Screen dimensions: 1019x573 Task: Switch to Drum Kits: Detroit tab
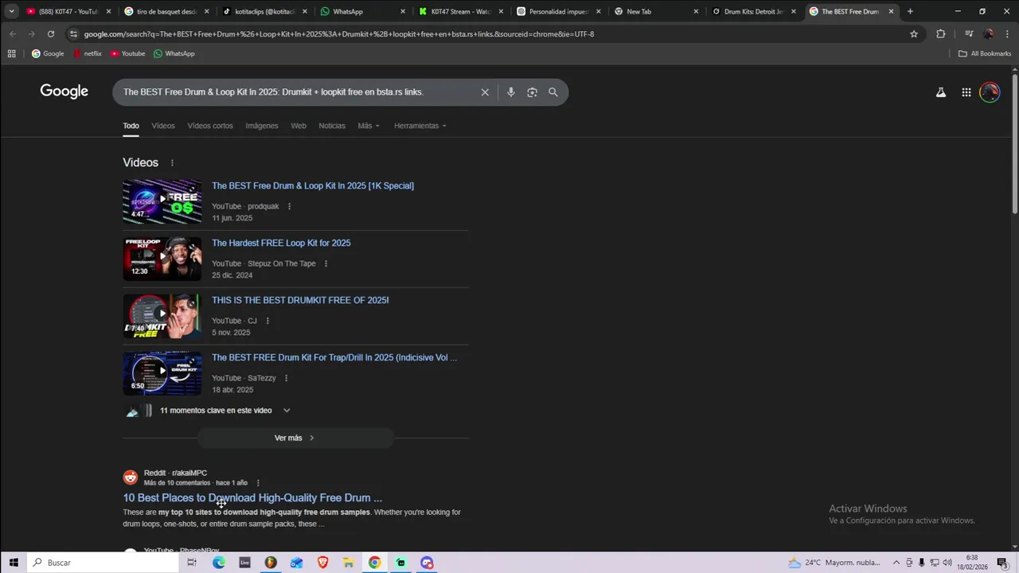point(753,11)
